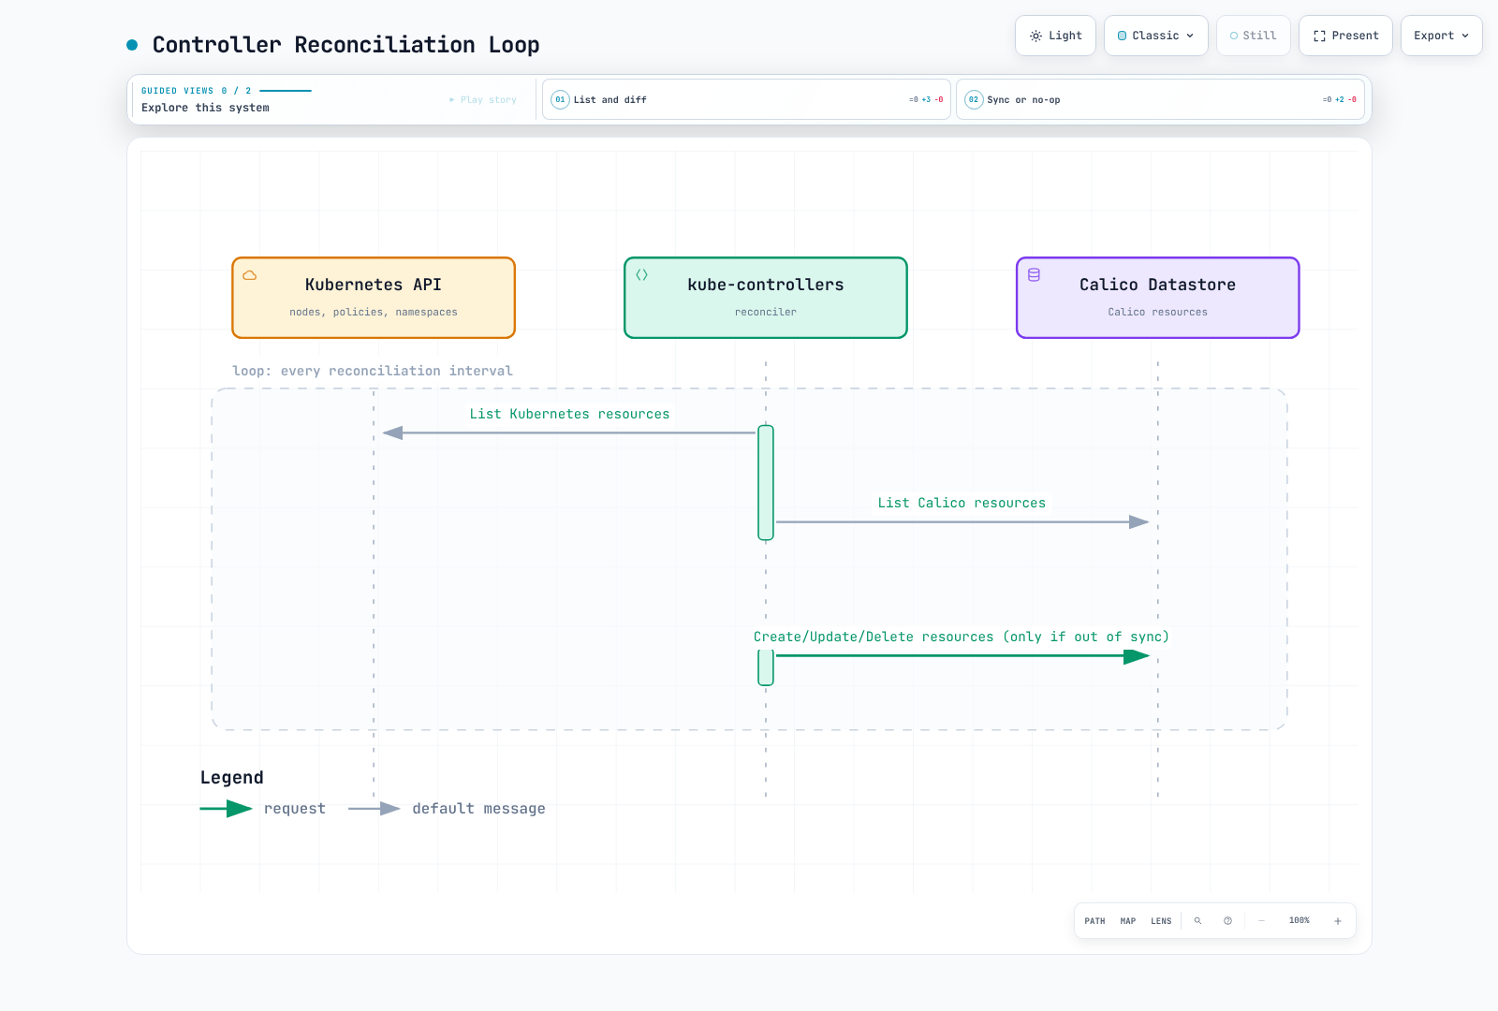The image size is (1498, 1011).
Task: Reset zoom via the 100% indicator
Action: pos(1300,921)
